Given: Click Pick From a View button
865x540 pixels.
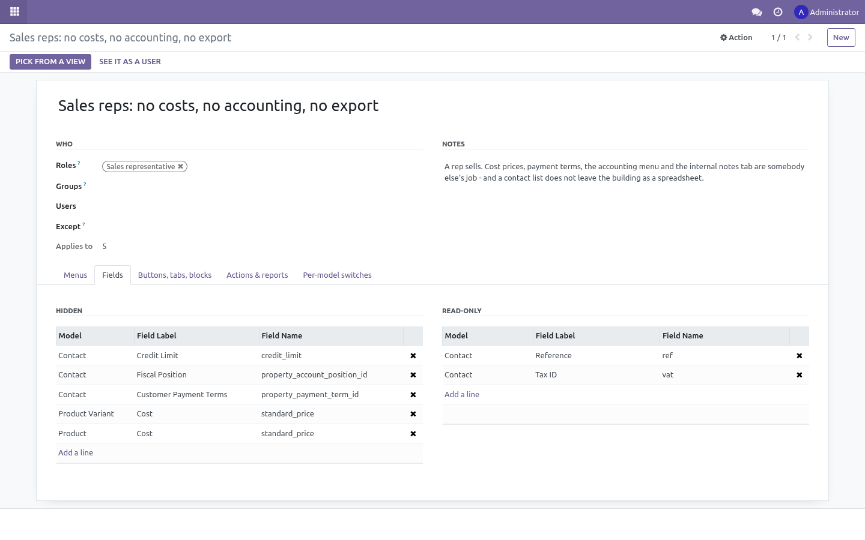Looking at the screenshot, I should 50,62.
